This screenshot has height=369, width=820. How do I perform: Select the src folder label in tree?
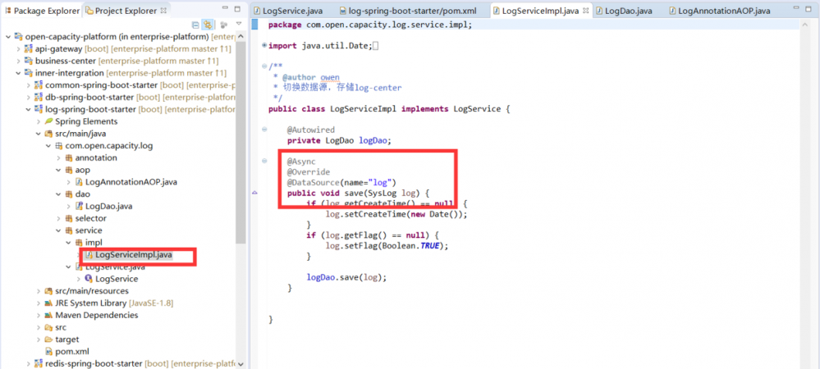61,327
